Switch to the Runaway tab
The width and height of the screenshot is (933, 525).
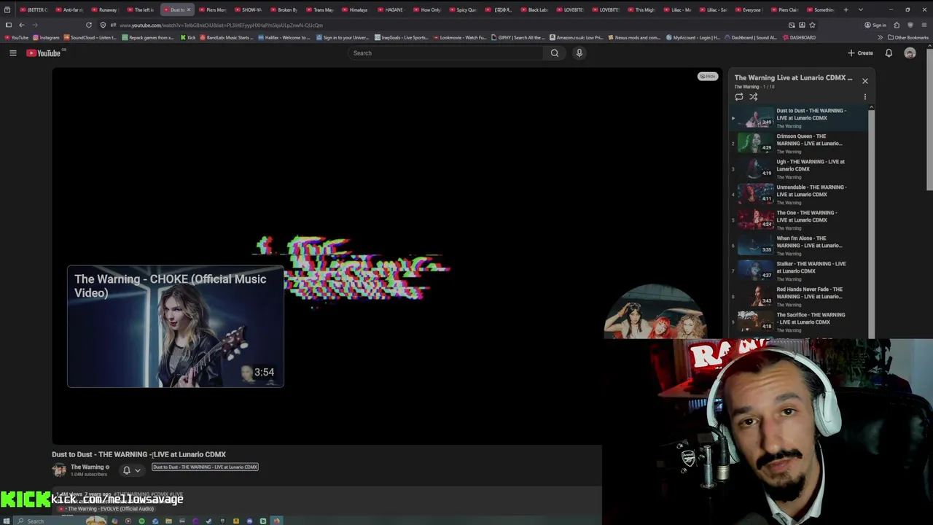pyautogui.click(x=104, y=9)
